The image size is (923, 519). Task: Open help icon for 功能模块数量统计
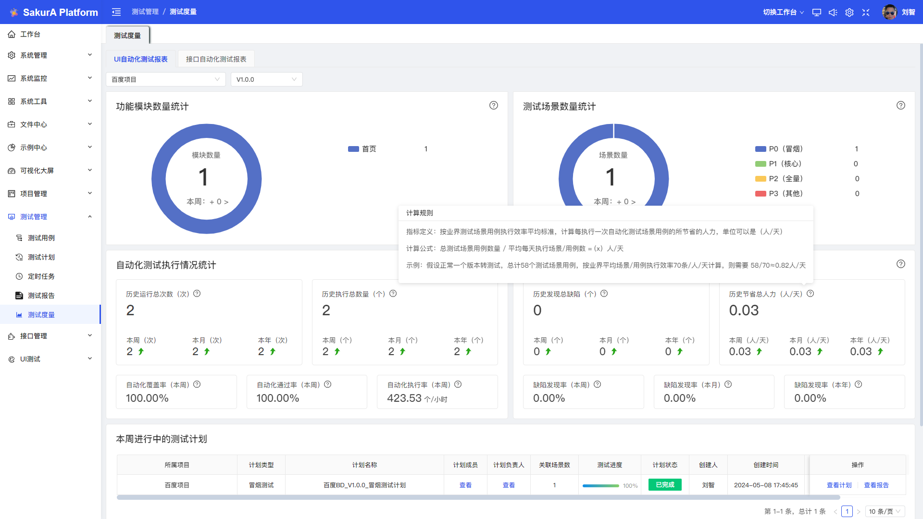tap(494, 105)
